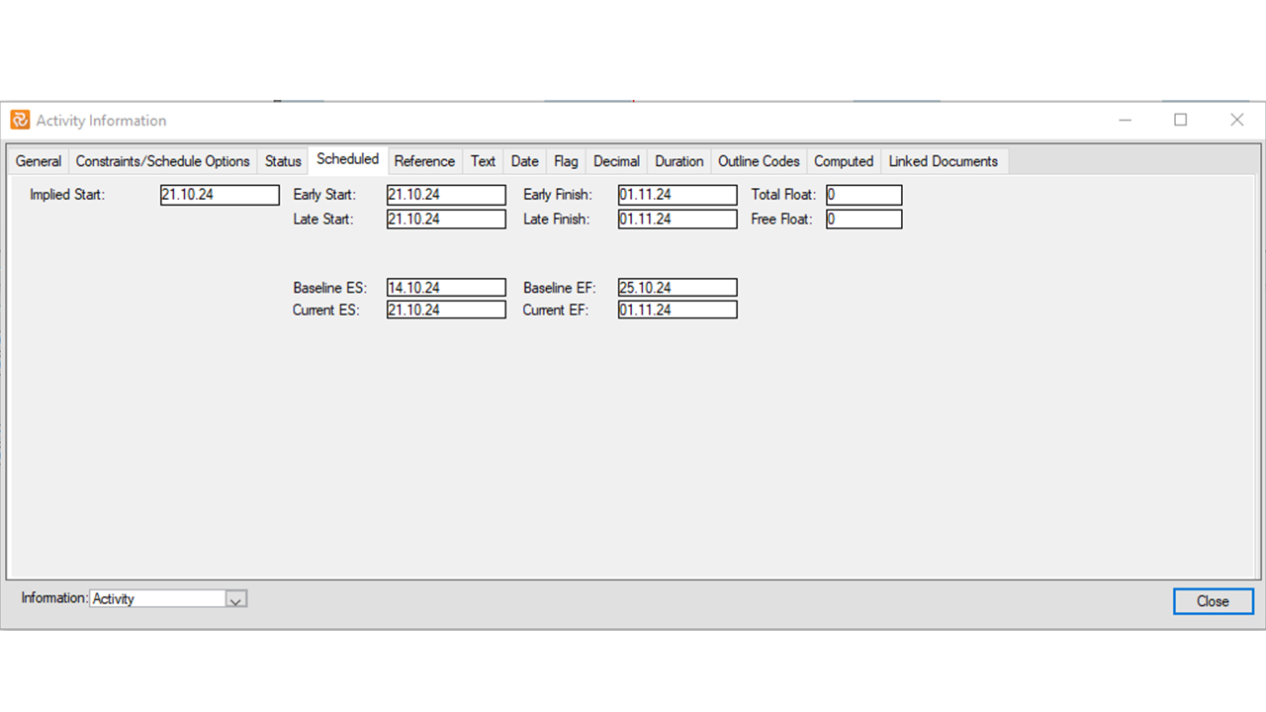Select the Date tab
Viewport: 1266px width, 712px height.
(x=524, y=161)
